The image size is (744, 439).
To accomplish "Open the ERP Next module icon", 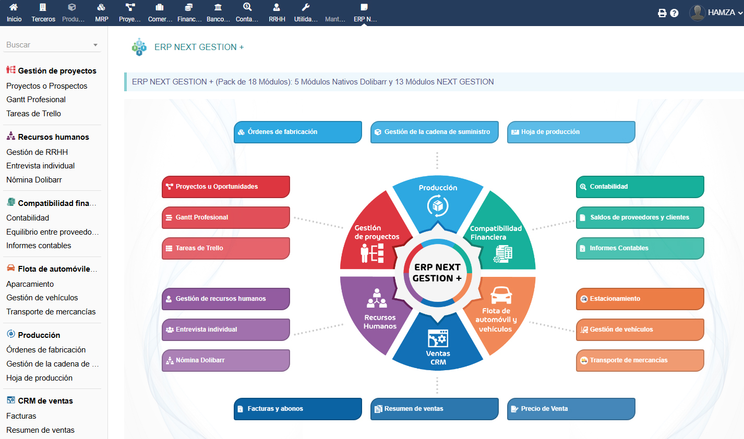I will (x=364, y=7).
